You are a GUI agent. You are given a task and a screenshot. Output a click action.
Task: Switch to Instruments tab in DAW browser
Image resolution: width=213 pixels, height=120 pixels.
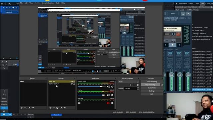pos(183,4)
